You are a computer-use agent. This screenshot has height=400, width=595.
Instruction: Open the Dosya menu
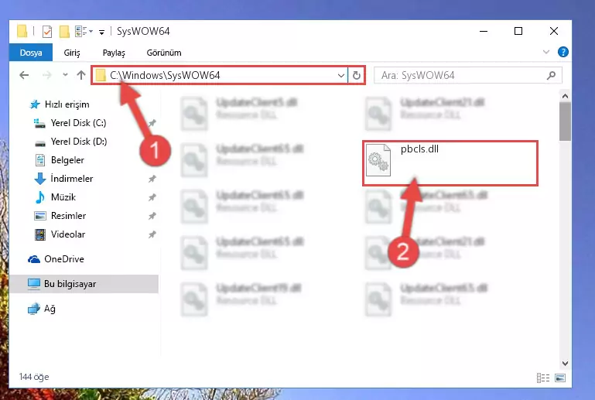(x=31, y=53)
